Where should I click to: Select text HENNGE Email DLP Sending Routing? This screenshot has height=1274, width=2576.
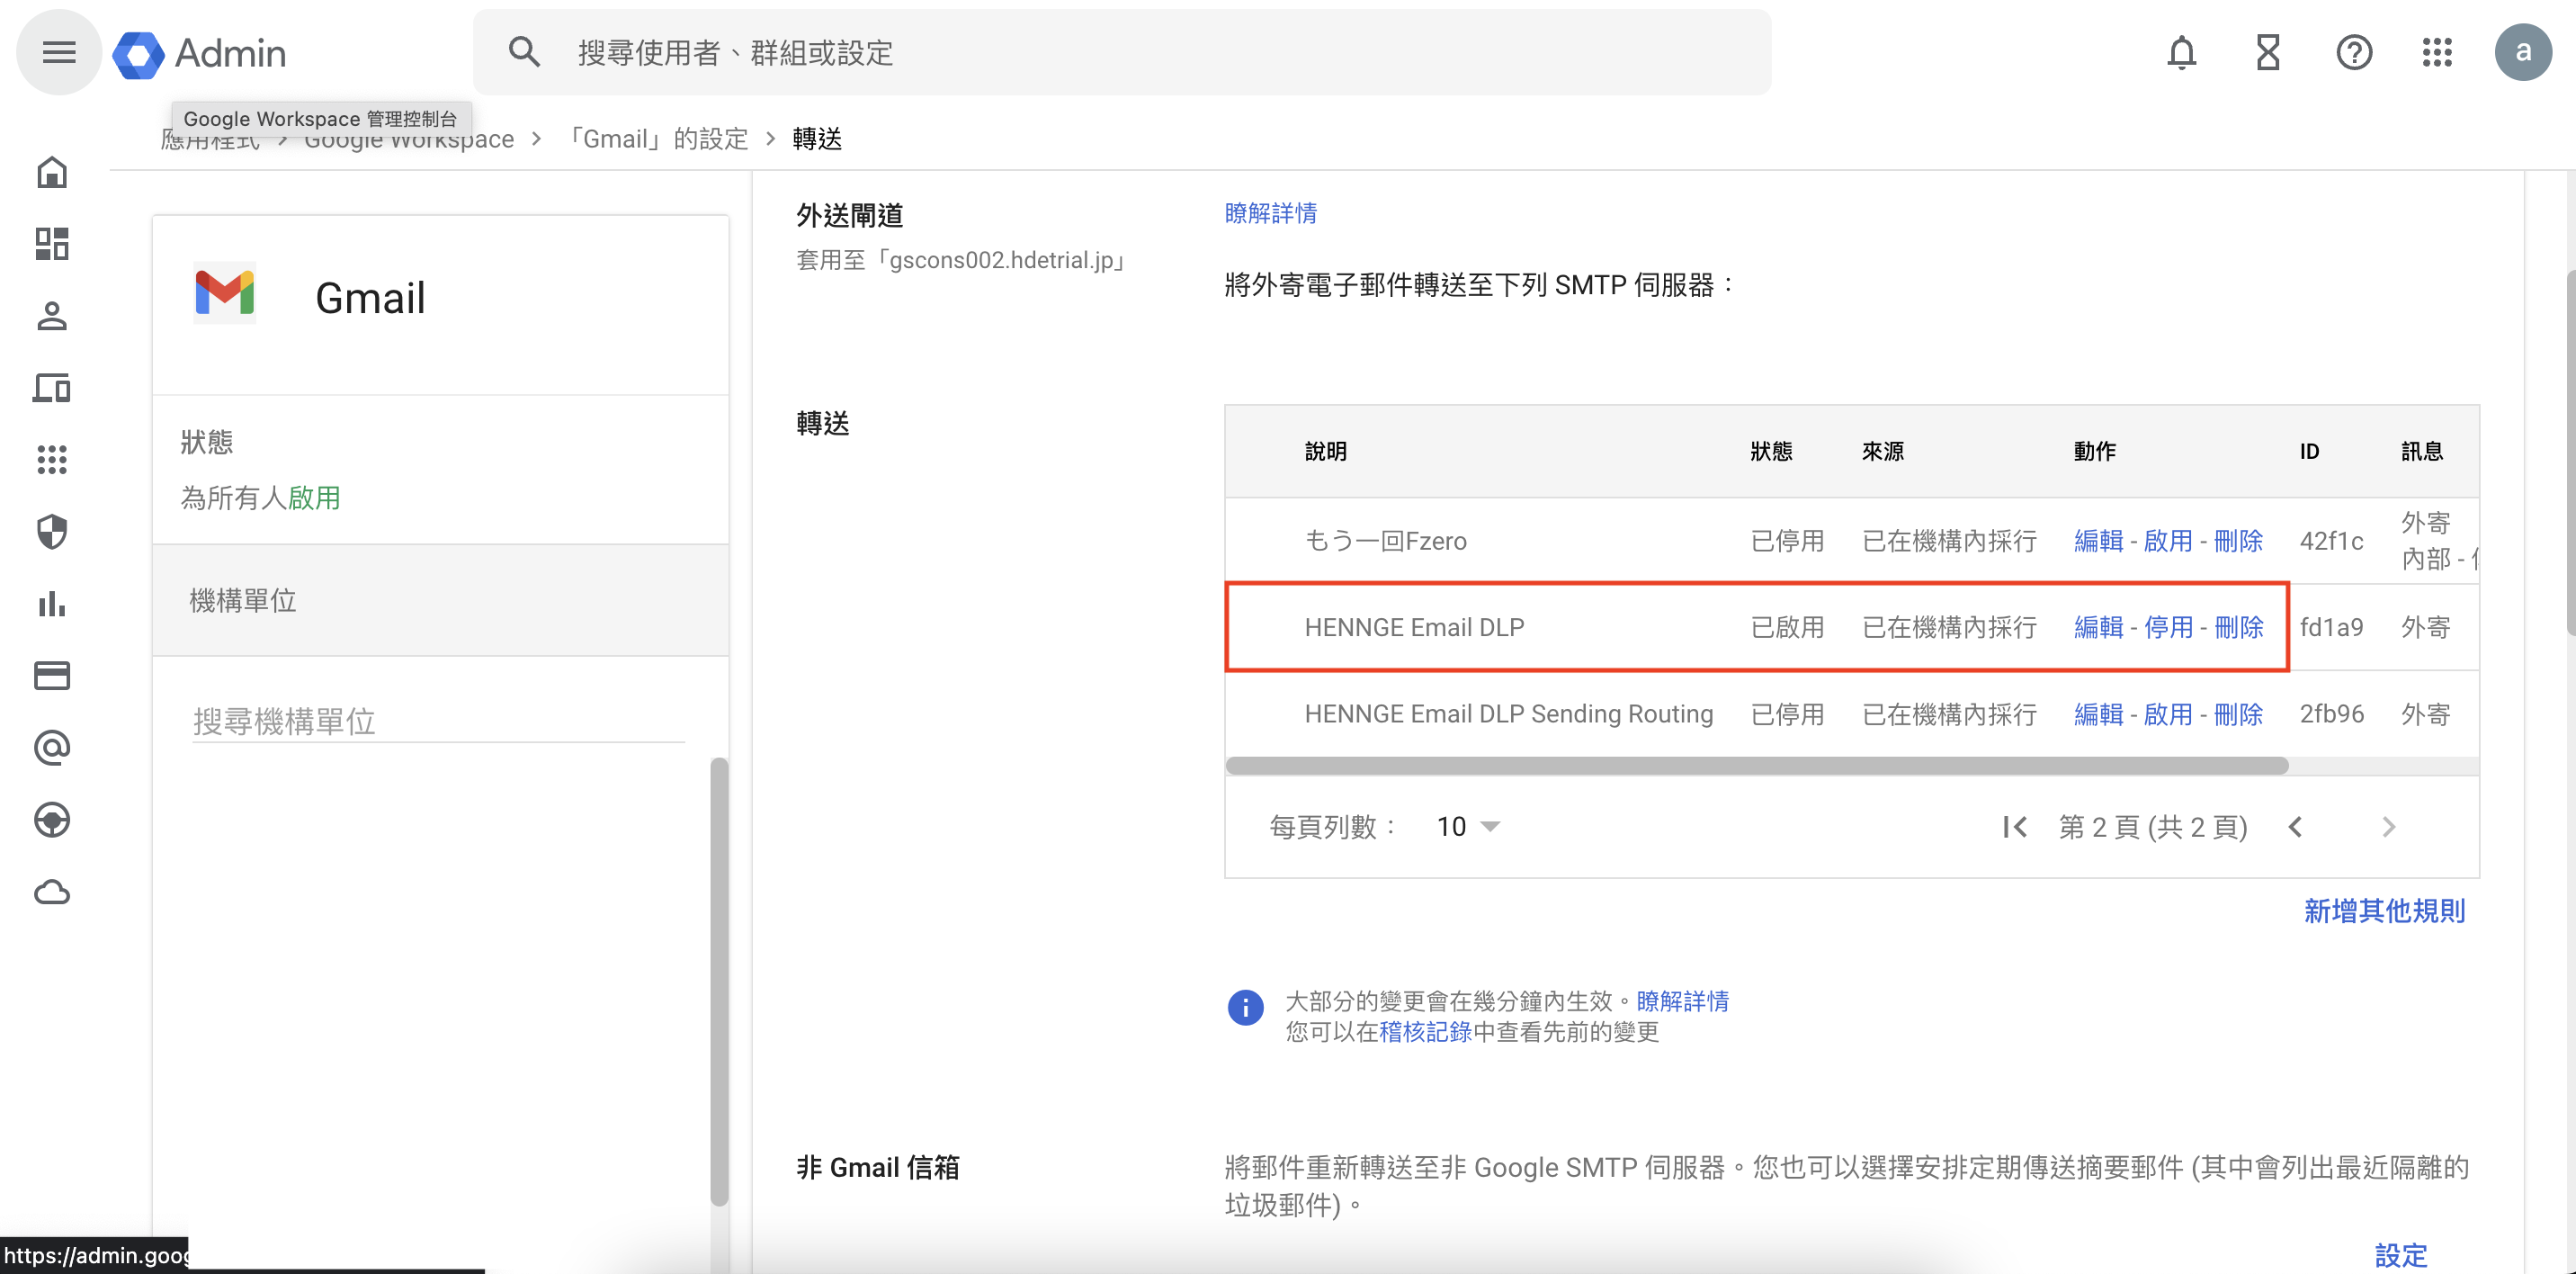1508,714
